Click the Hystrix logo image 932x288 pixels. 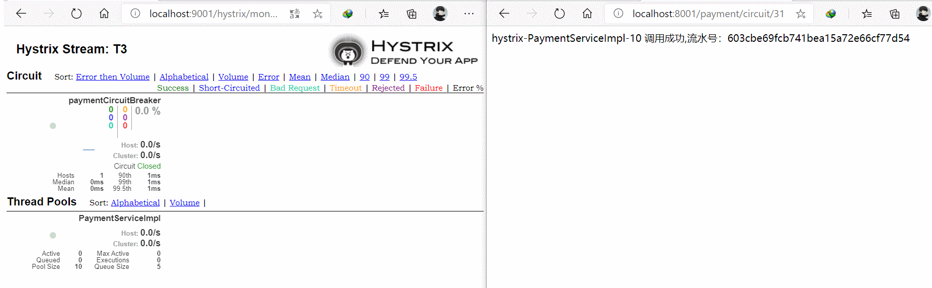[403, 50]
